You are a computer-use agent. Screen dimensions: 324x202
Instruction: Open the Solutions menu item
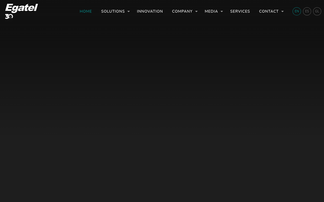point(113,11)
